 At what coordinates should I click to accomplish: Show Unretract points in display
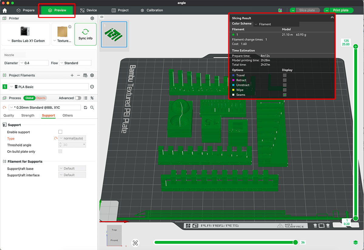(x=285, y=85)
